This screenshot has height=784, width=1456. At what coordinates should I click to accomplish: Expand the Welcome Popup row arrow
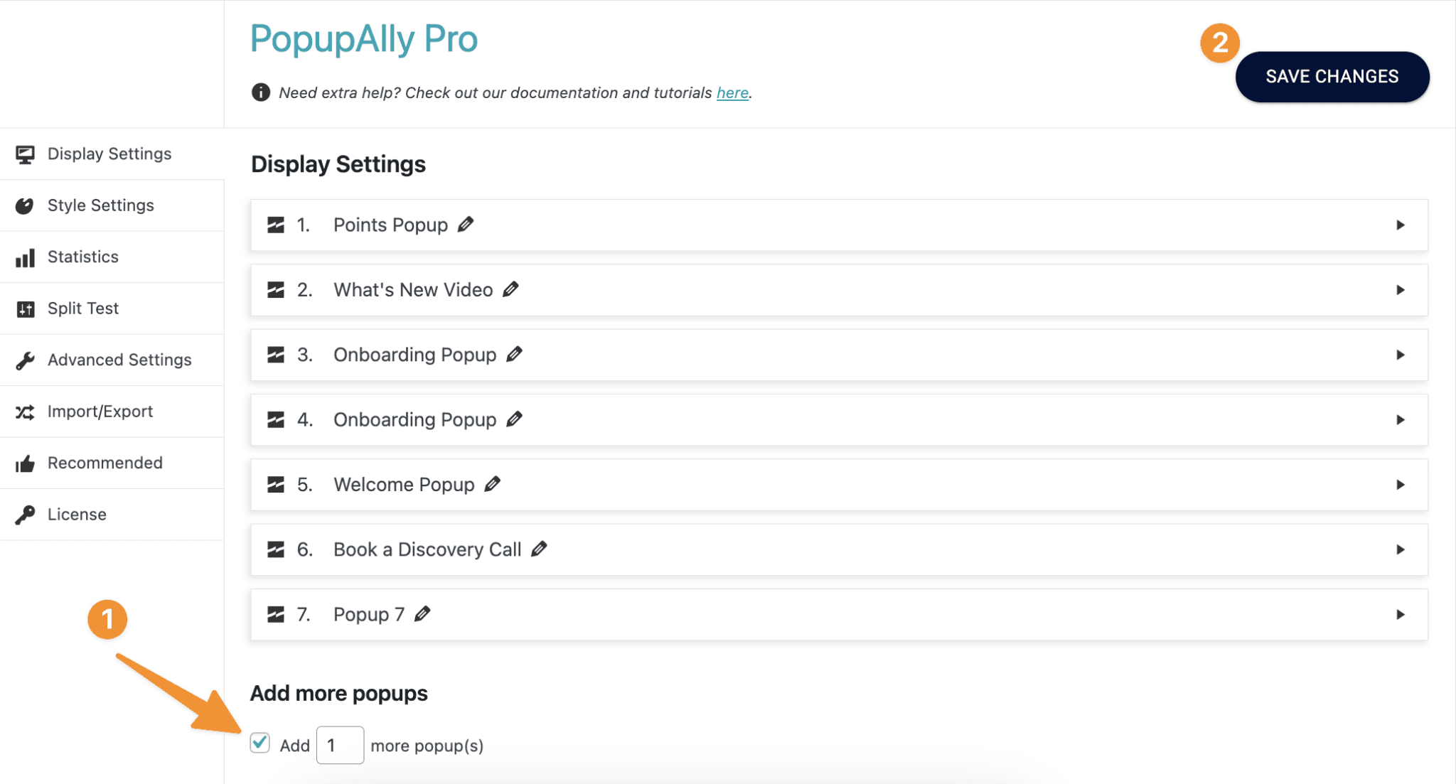(1400, 485)
